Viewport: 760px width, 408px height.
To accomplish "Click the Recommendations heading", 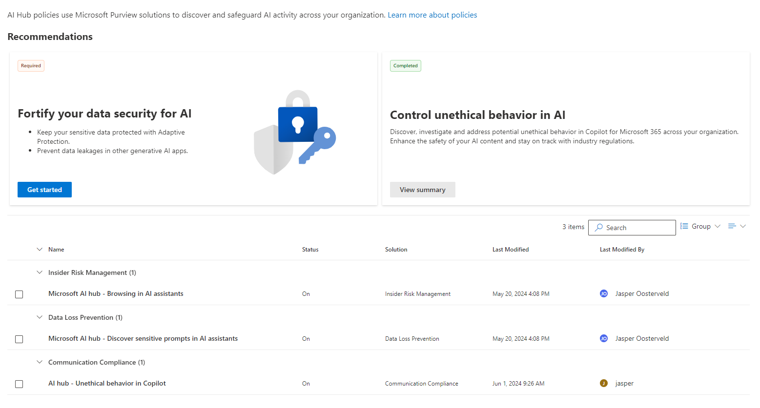I will (50, 37).
